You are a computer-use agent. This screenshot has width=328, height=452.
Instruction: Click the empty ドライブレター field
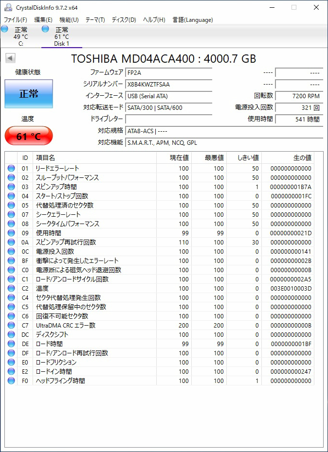(169, 119)
